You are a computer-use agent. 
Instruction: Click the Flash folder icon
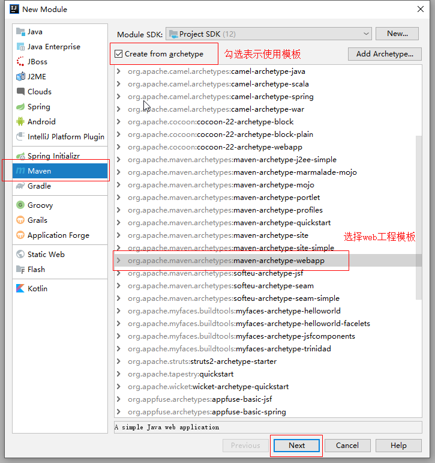pos(20,269)
